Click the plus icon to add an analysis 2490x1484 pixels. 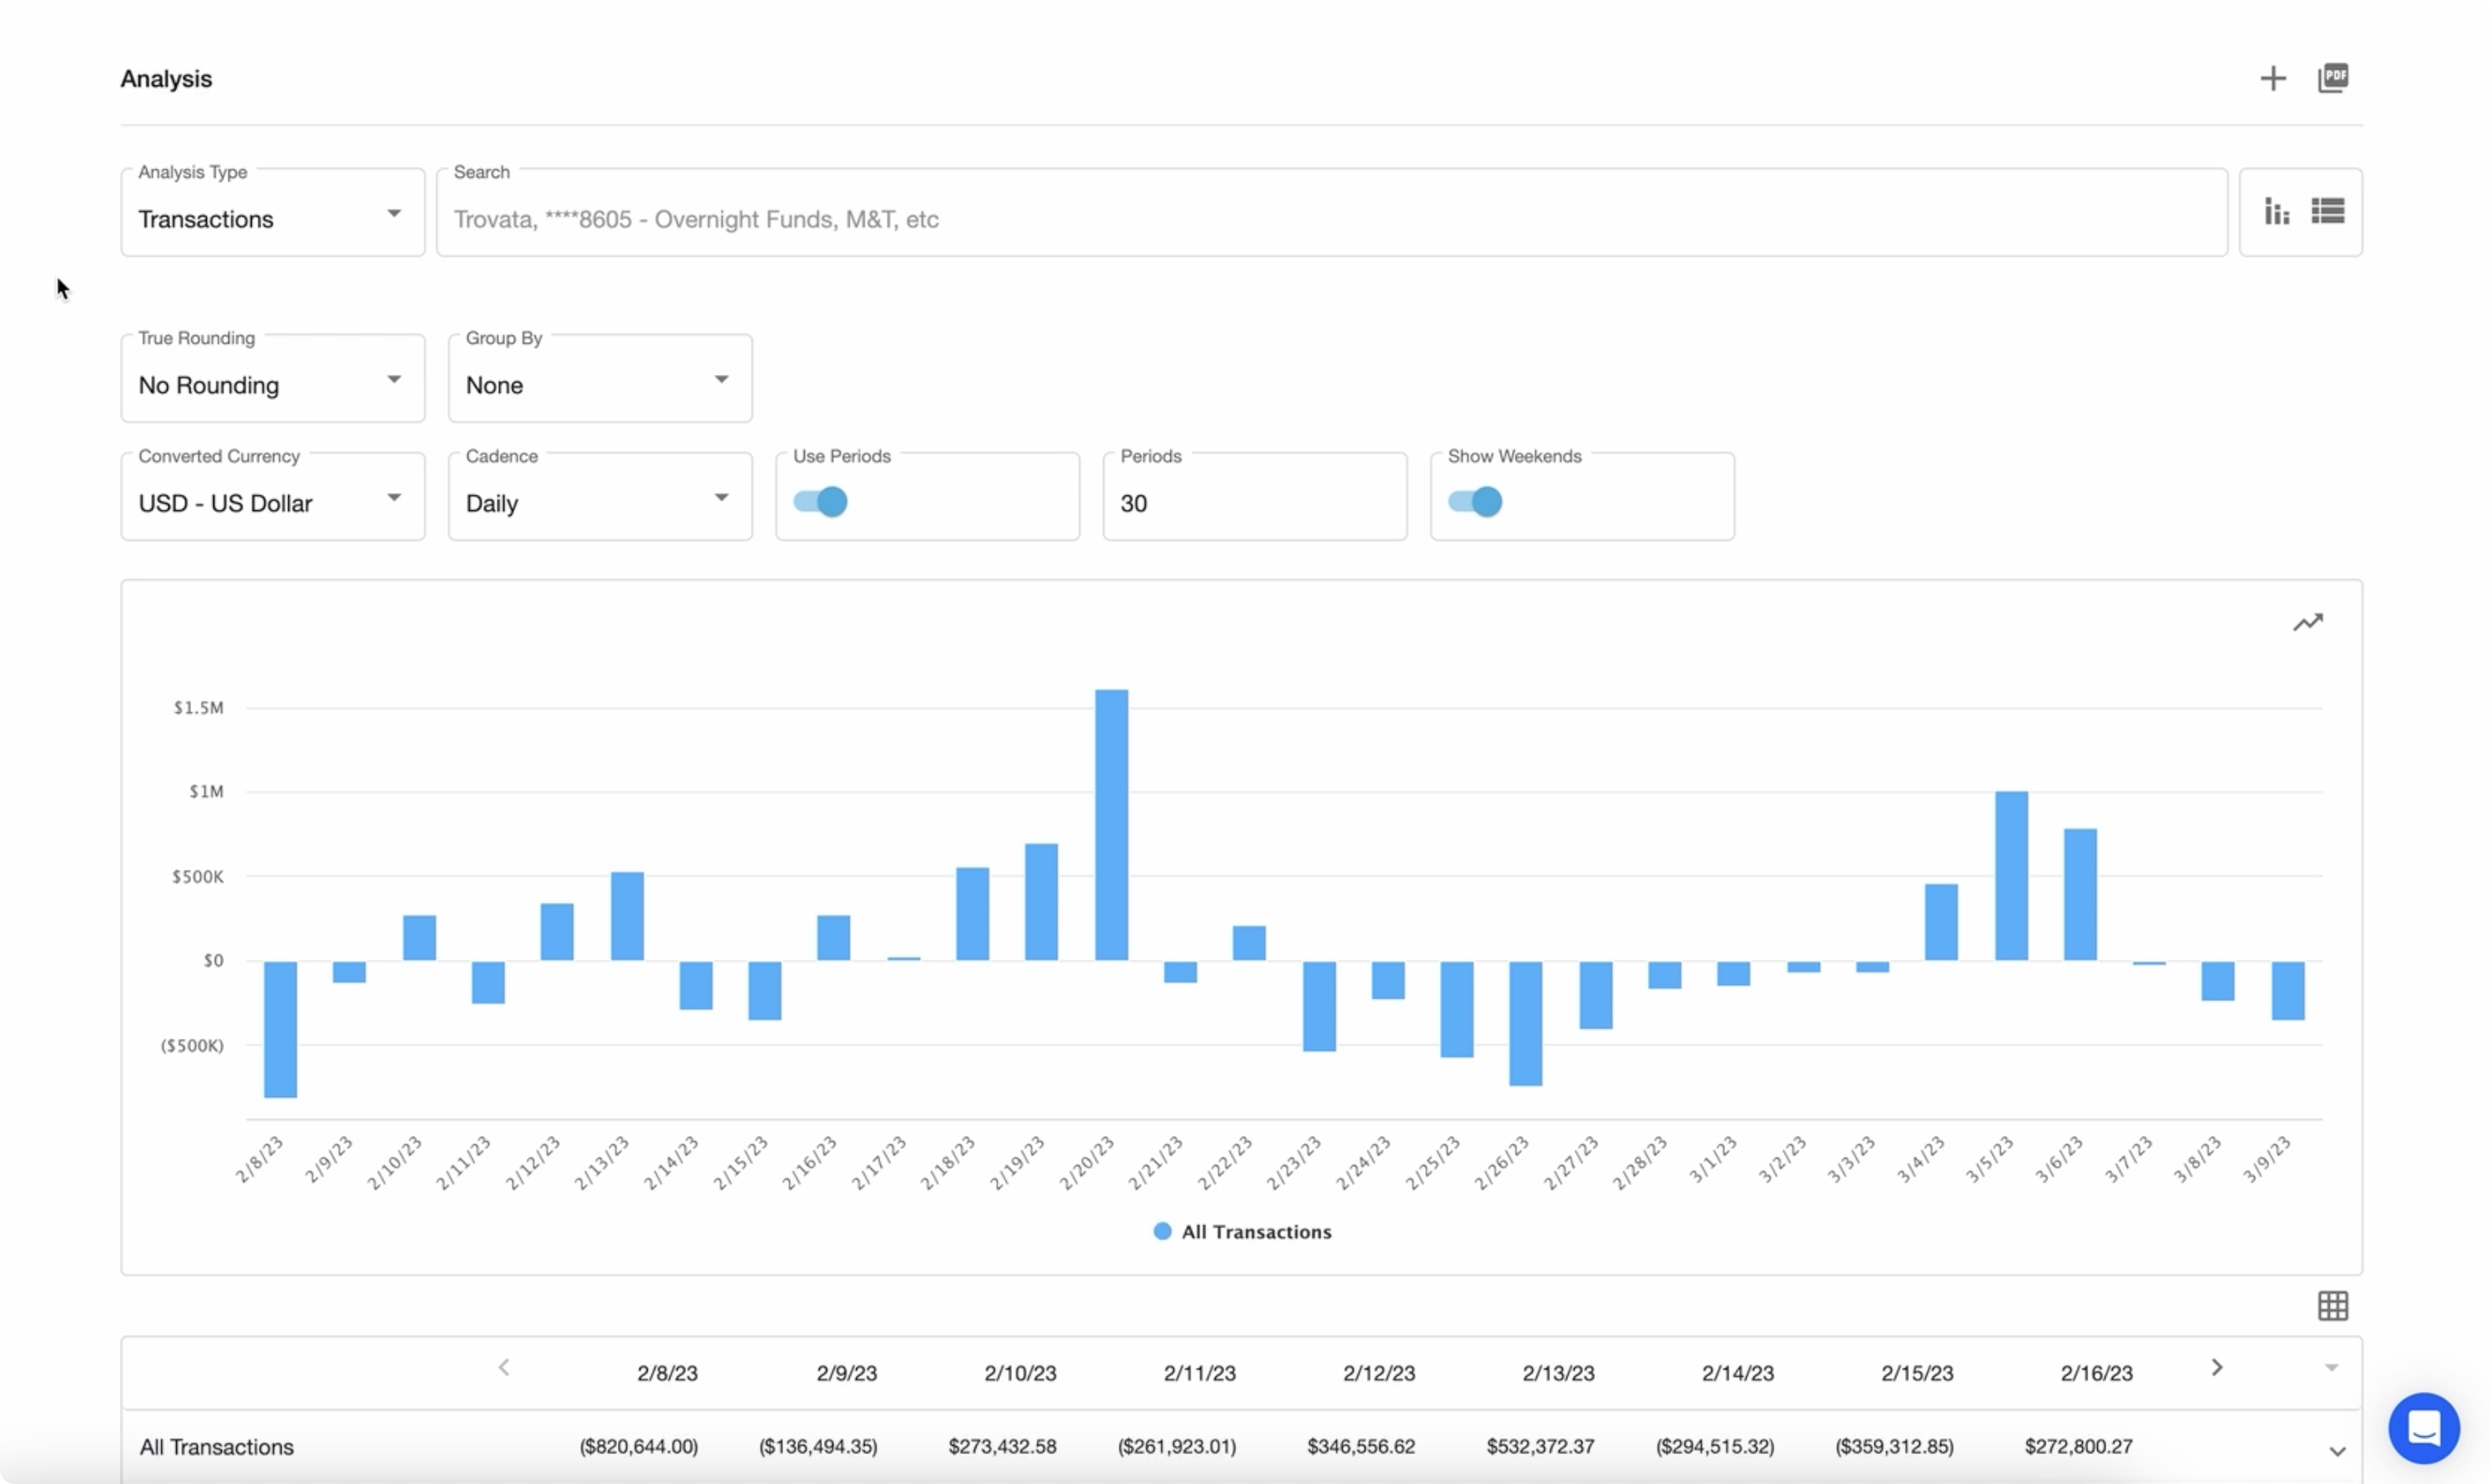pos(2273,78)
